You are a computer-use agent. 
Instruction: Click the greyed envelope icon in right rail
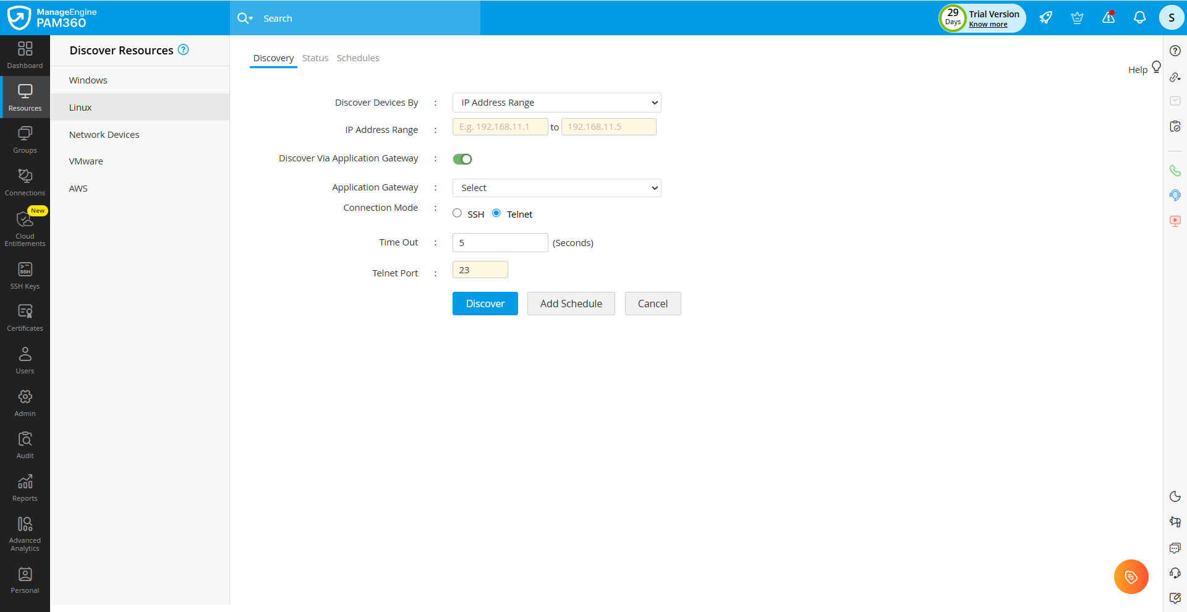(1175, 101)
